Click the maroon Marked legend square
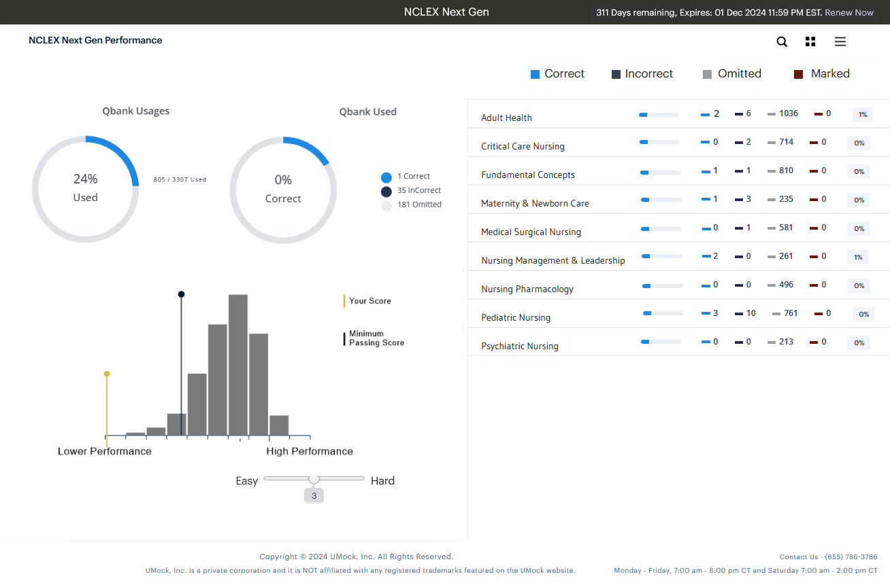Viewport: 890px width, 583px height. tap(799, 74)
